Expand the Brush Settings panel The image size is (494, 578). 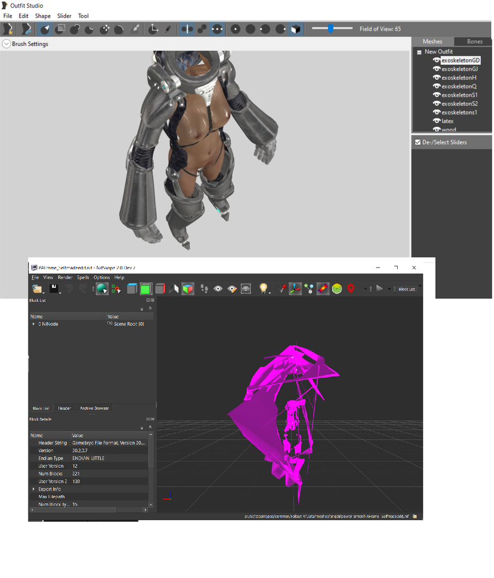point(6,43)
